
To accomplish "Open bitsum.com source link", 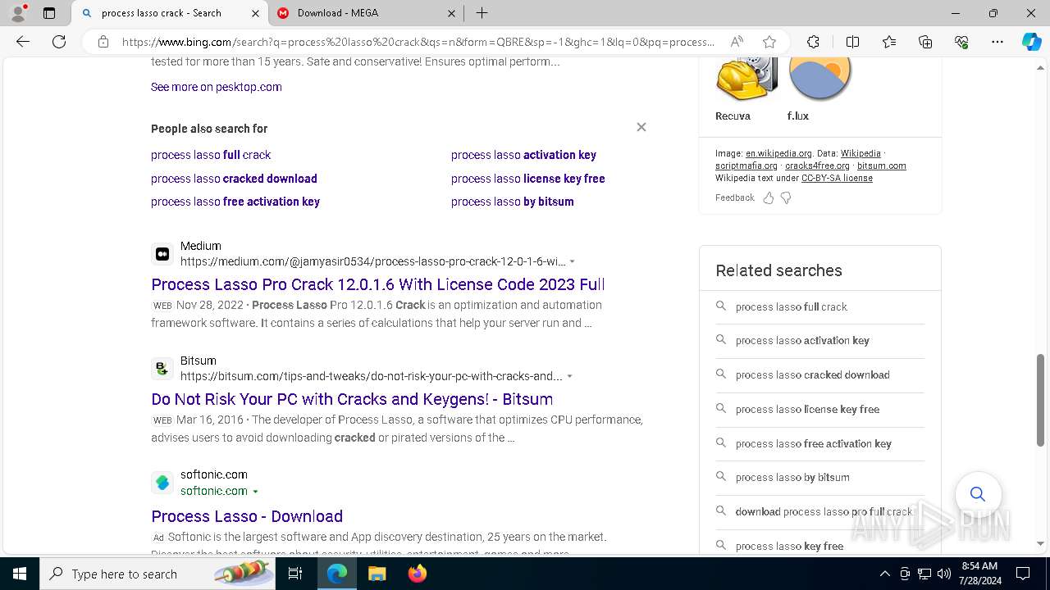I will click(x=882, y=166).
